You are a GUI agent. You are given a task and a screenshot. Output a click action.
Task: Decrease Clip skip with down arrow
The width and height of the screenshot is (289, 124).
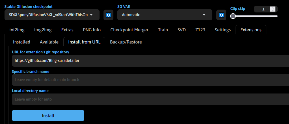(273, 10)
